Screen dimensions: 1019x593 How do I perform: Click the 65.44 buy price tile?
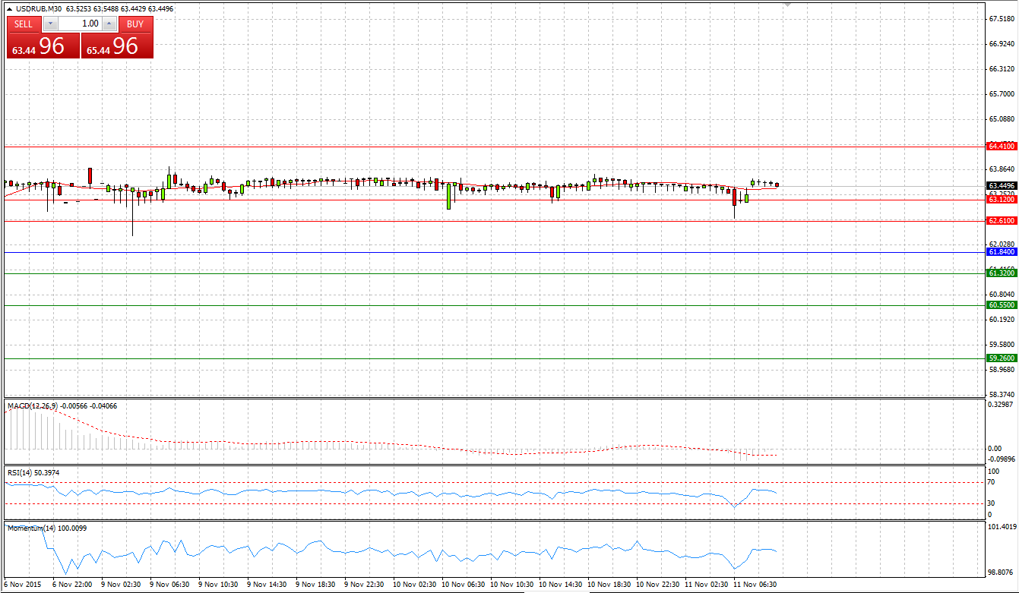[117, 46]
